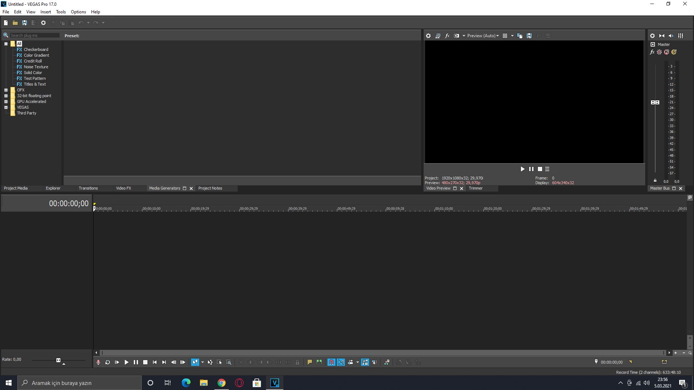
Task: Click preview on external monitor icon
Action: [438, 36]
